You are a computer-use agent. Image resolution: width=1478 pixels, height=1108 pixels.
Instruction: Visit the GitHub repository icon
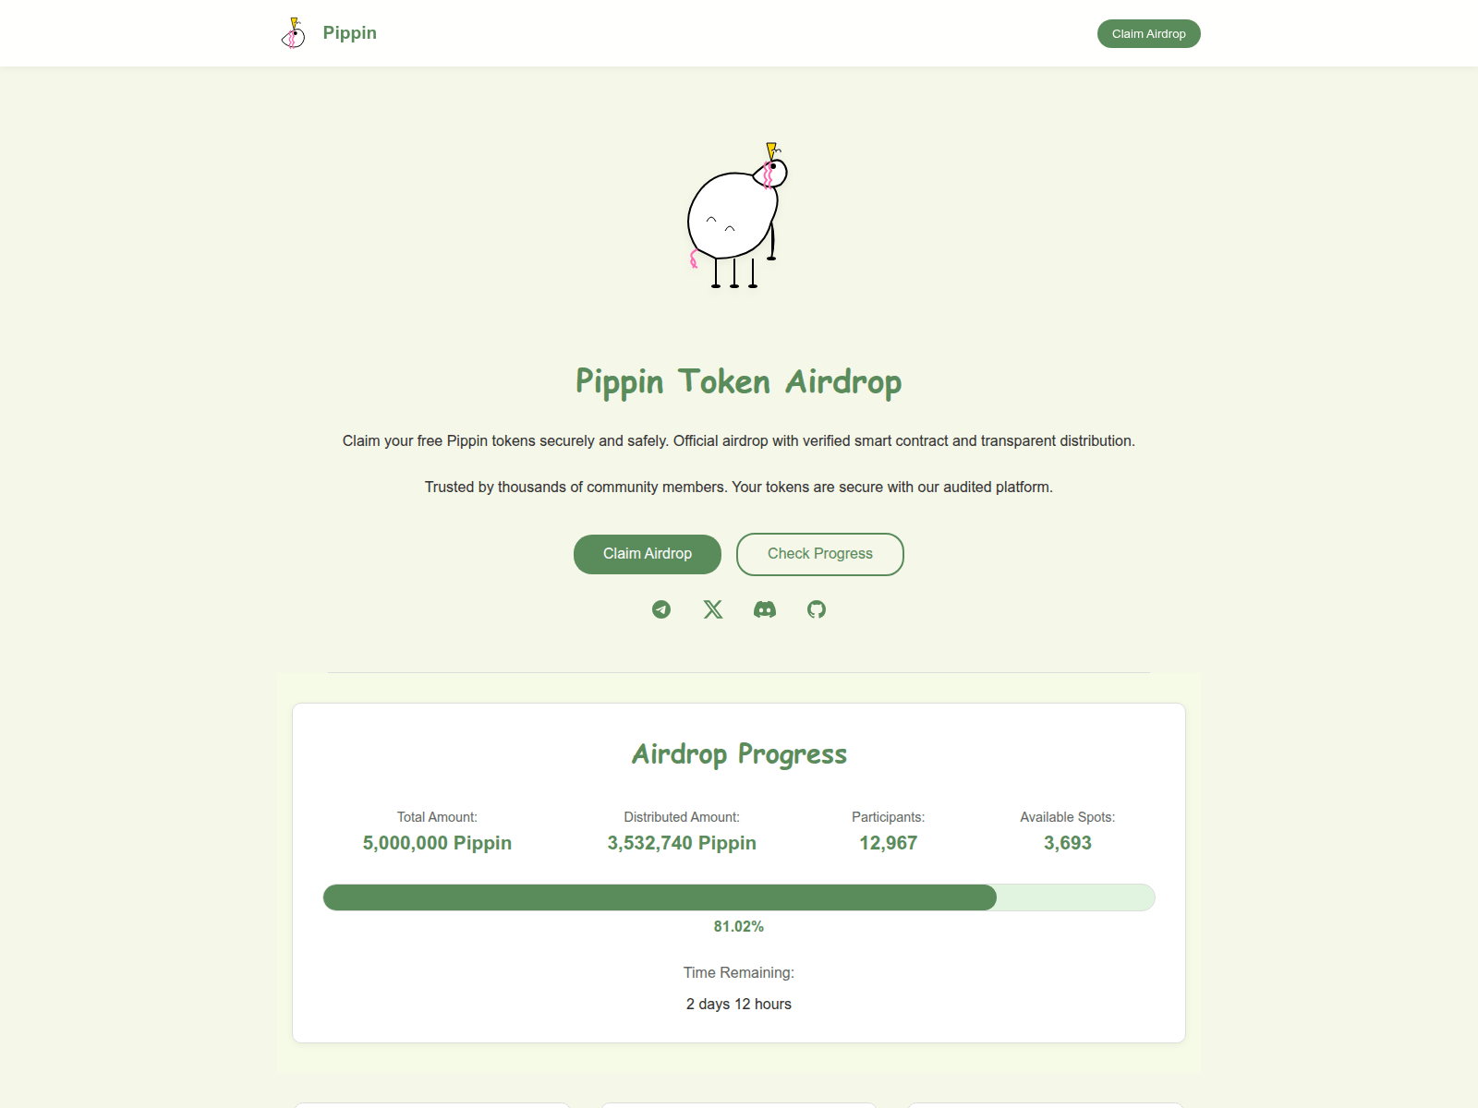[817, 609]
